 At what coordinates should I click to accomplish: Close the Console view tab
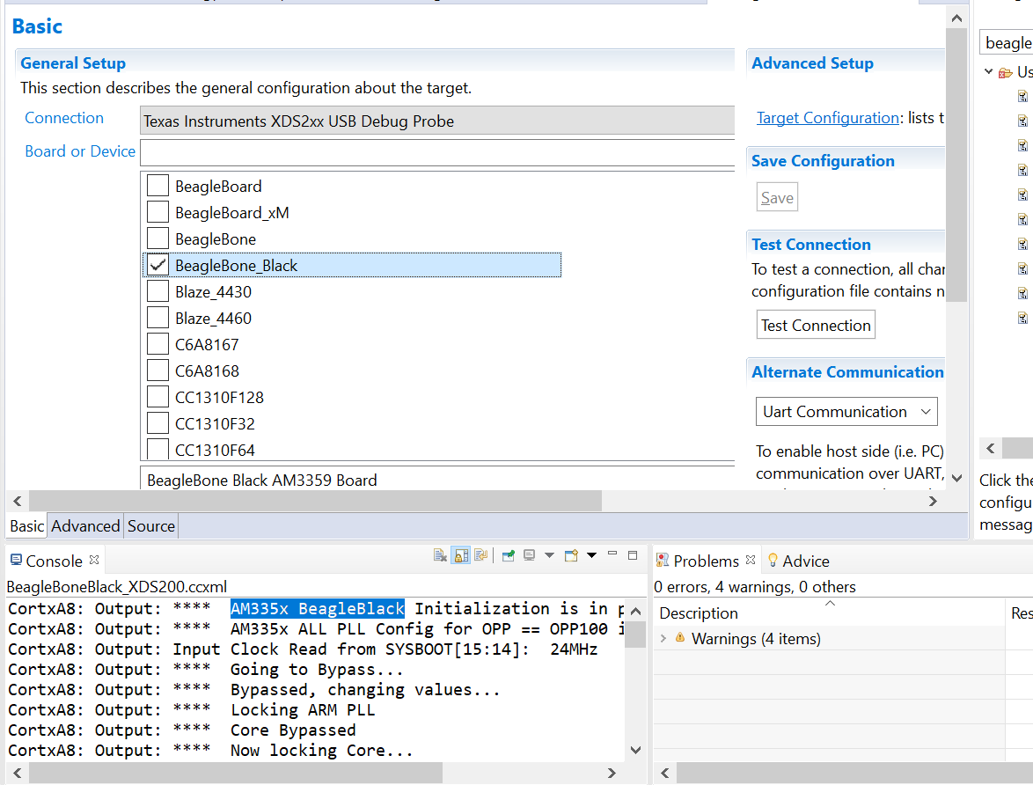pyautogui.click(x=94, y=560)
